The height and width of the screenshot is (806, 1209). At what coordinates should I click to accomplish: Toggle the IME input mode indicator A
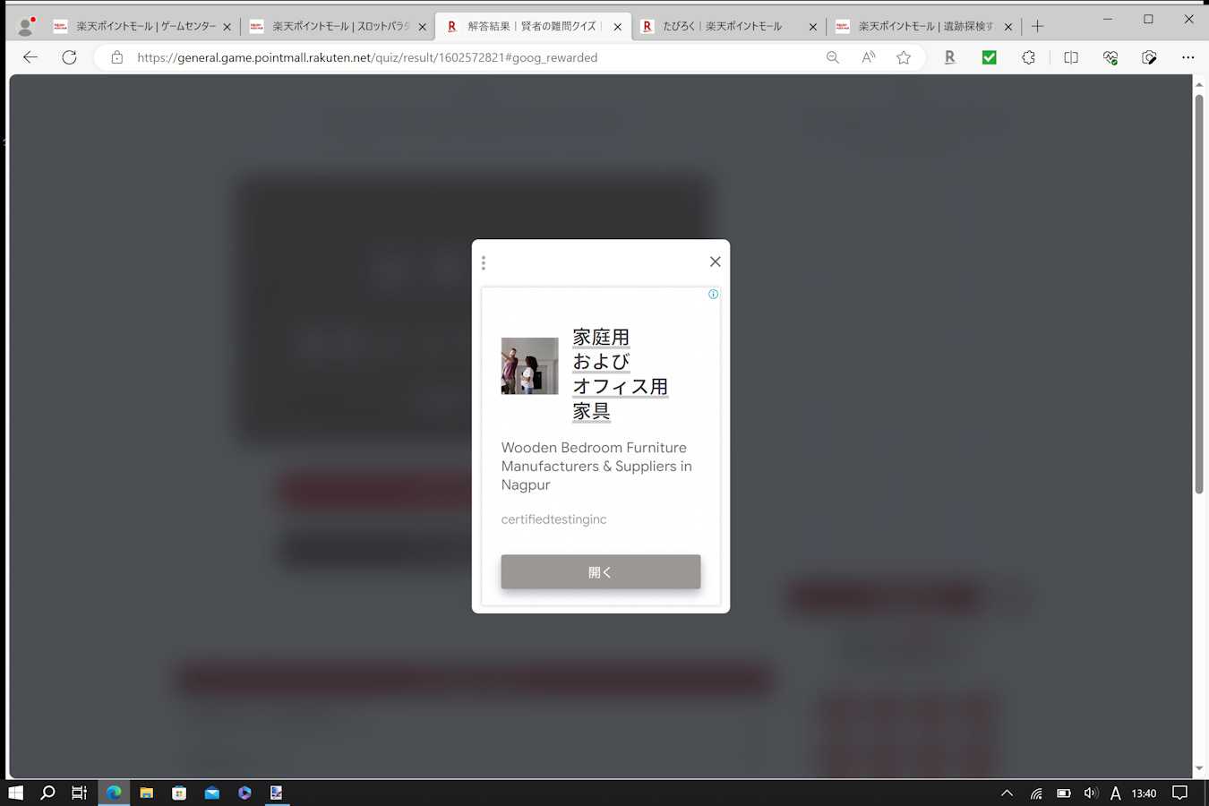[x=1116, y=793]
